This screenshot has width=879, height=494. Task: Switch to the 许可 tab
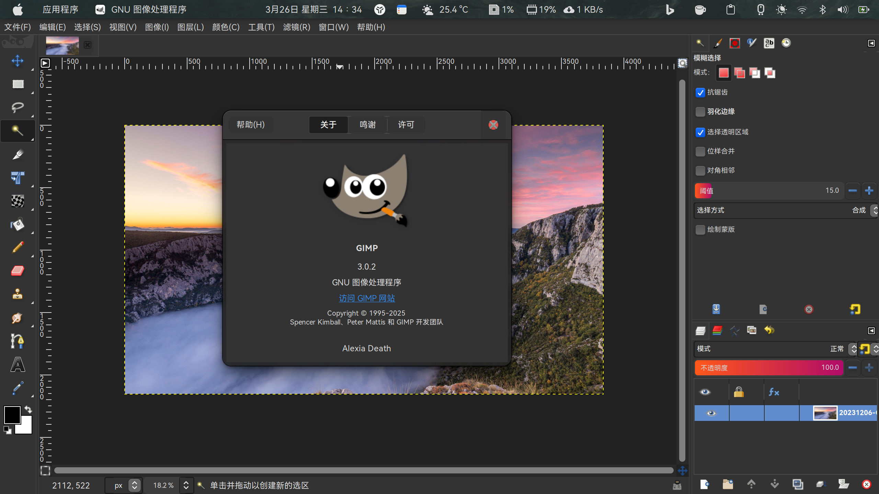point(406,125)
